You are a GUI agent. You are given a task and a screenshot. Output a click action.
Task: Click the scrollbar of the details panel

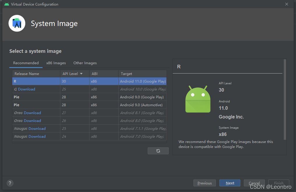[x=285, y=100]
